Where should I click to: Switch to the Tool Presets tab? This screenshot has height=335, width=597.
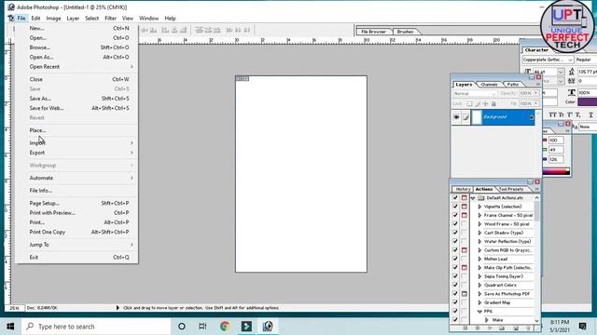[x=511, y=189]
